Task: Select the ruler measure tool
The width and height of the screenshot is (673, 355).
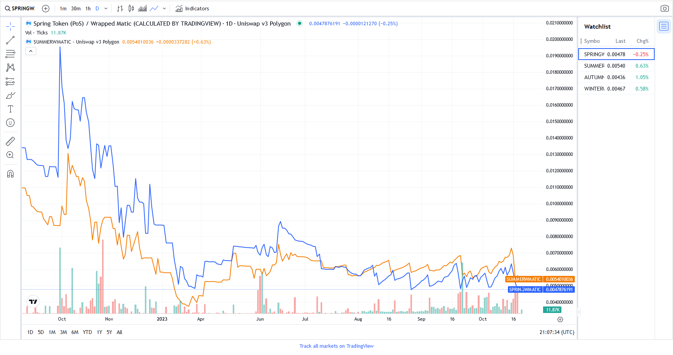Action: [x=10, y=141]
